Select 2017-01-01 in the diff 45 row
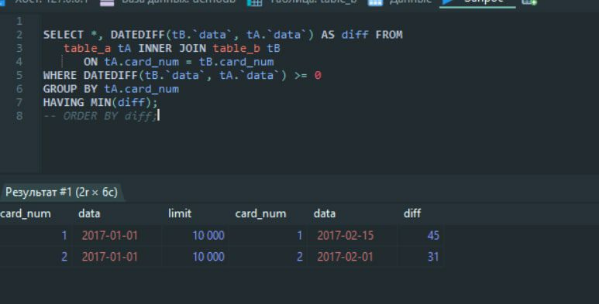This screenshot has height=304, width=599. click(x=118, y=235)
